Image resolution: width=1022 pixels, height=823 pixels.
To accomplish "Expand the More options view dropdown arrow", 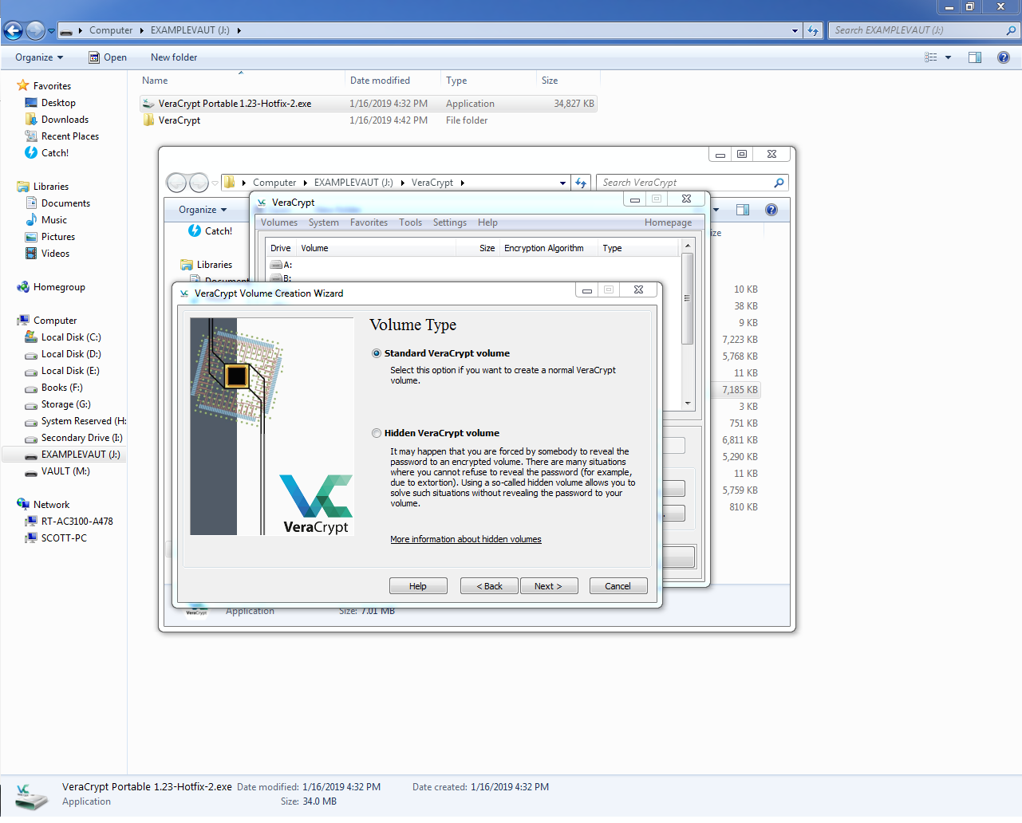I will pos(948,57).
